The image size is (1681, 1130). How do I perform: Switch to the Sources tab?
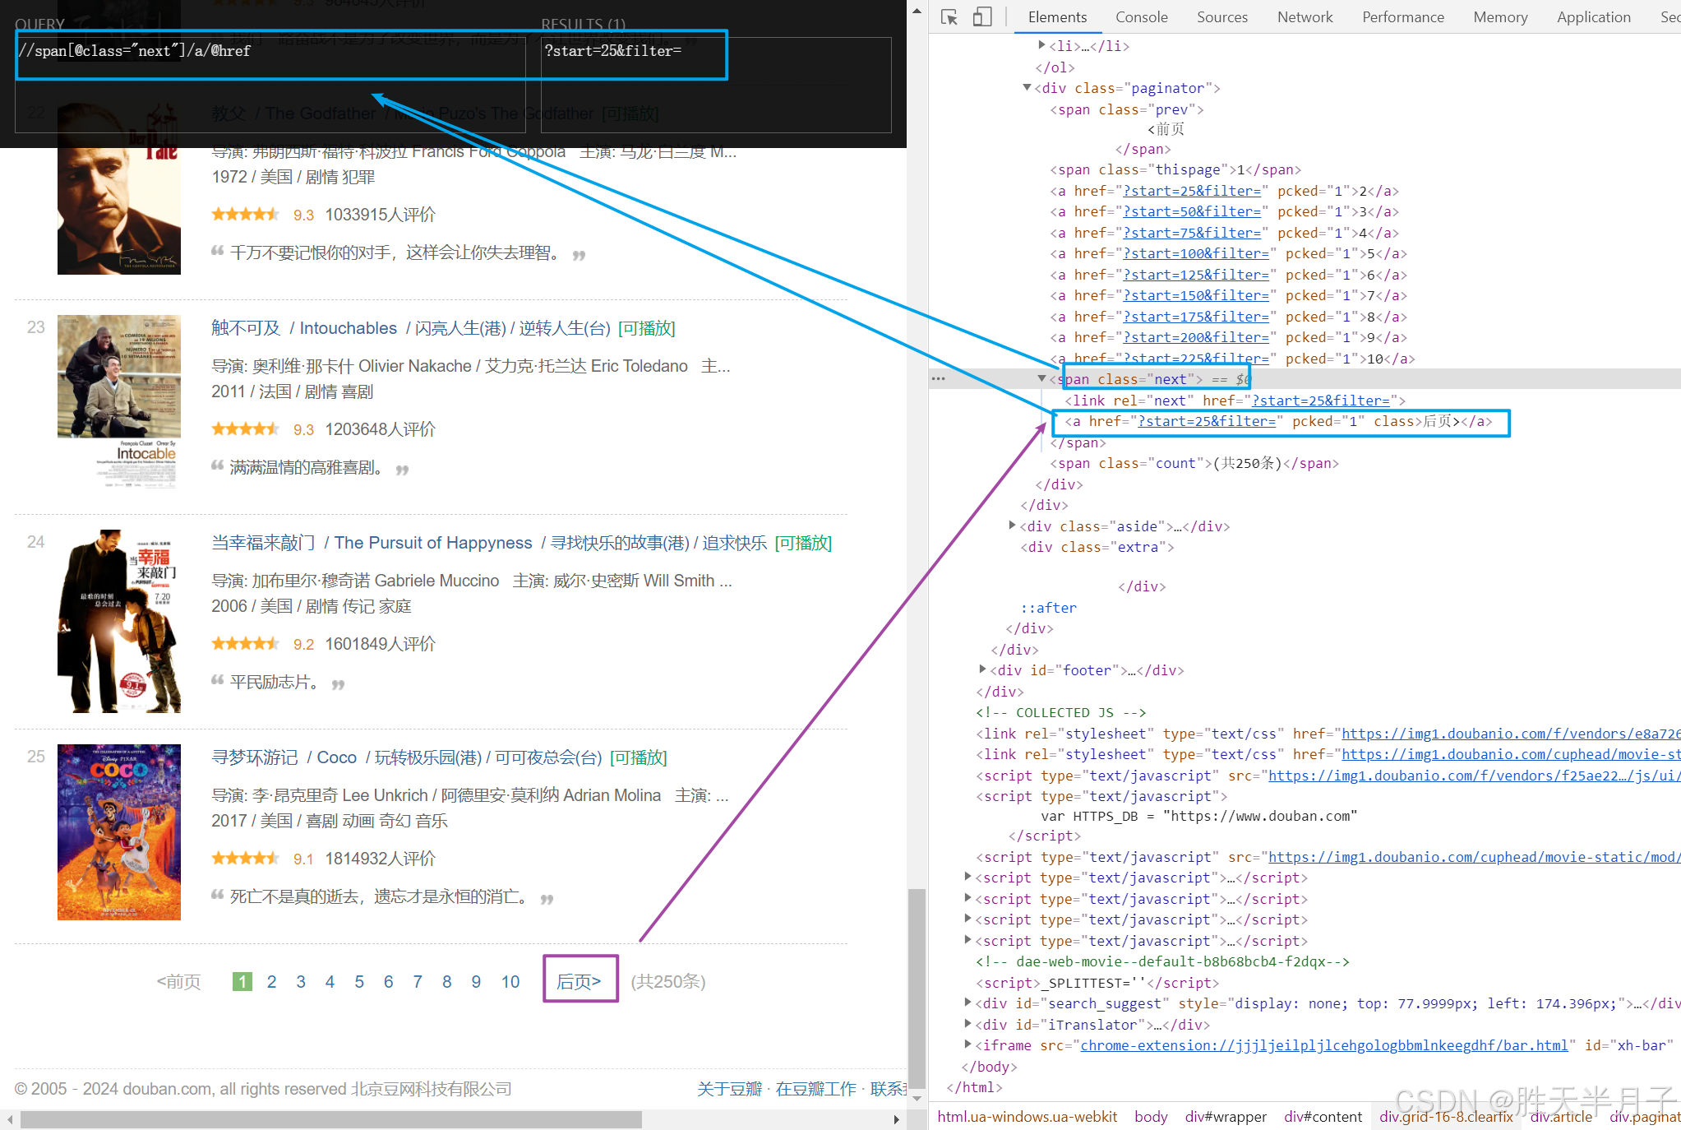pos(1221,17)
